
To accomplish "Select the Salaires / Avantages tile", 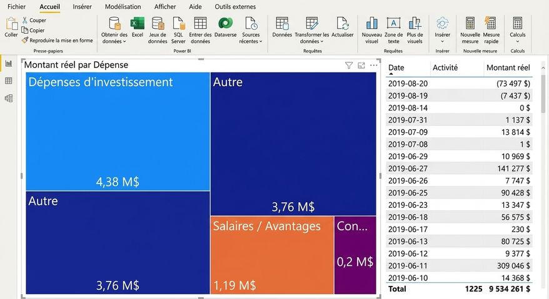I will click(272, 255).
